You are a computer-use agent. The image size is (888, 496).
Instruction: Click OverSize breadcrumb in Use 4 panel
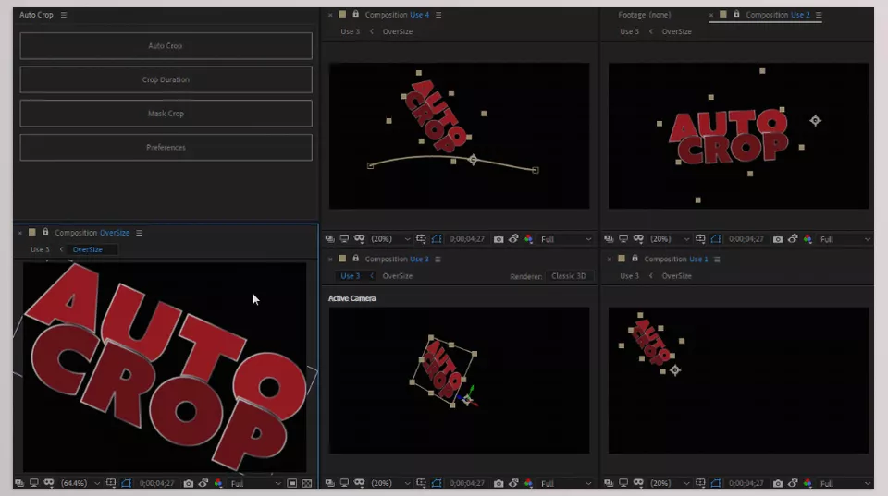click(x=398, y=31)
